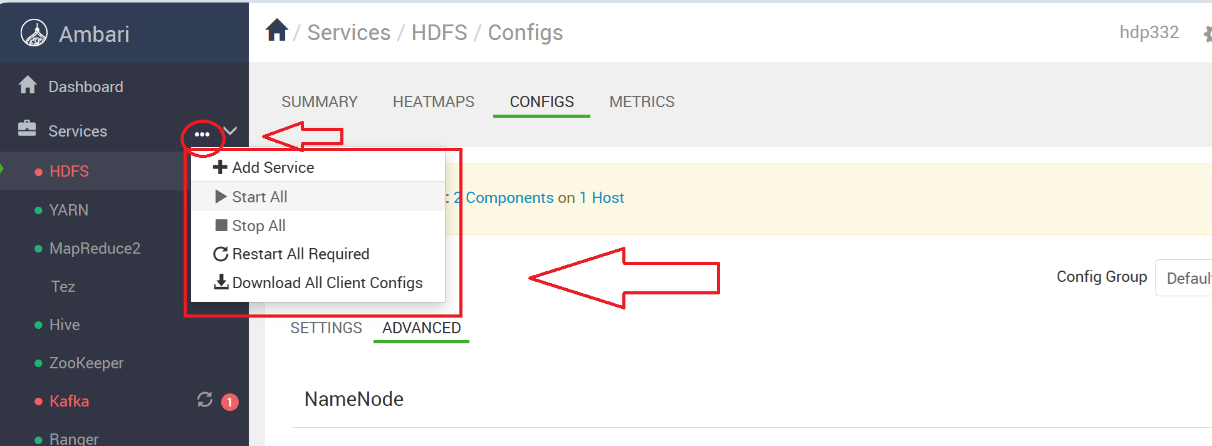Open the Services ellipsis actions button
The width and height of the screenshot is (1212, 446).
coord(202,134)
